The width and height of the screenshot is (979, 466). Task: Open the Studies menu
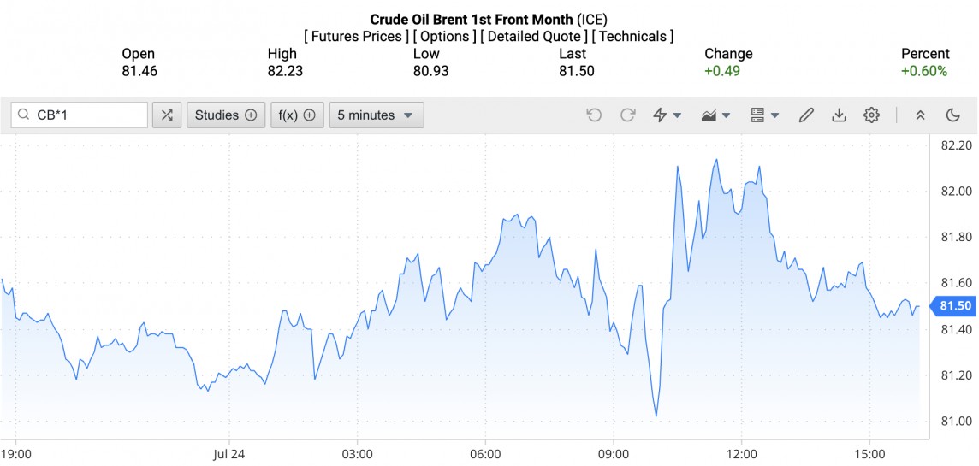[226, 115]
